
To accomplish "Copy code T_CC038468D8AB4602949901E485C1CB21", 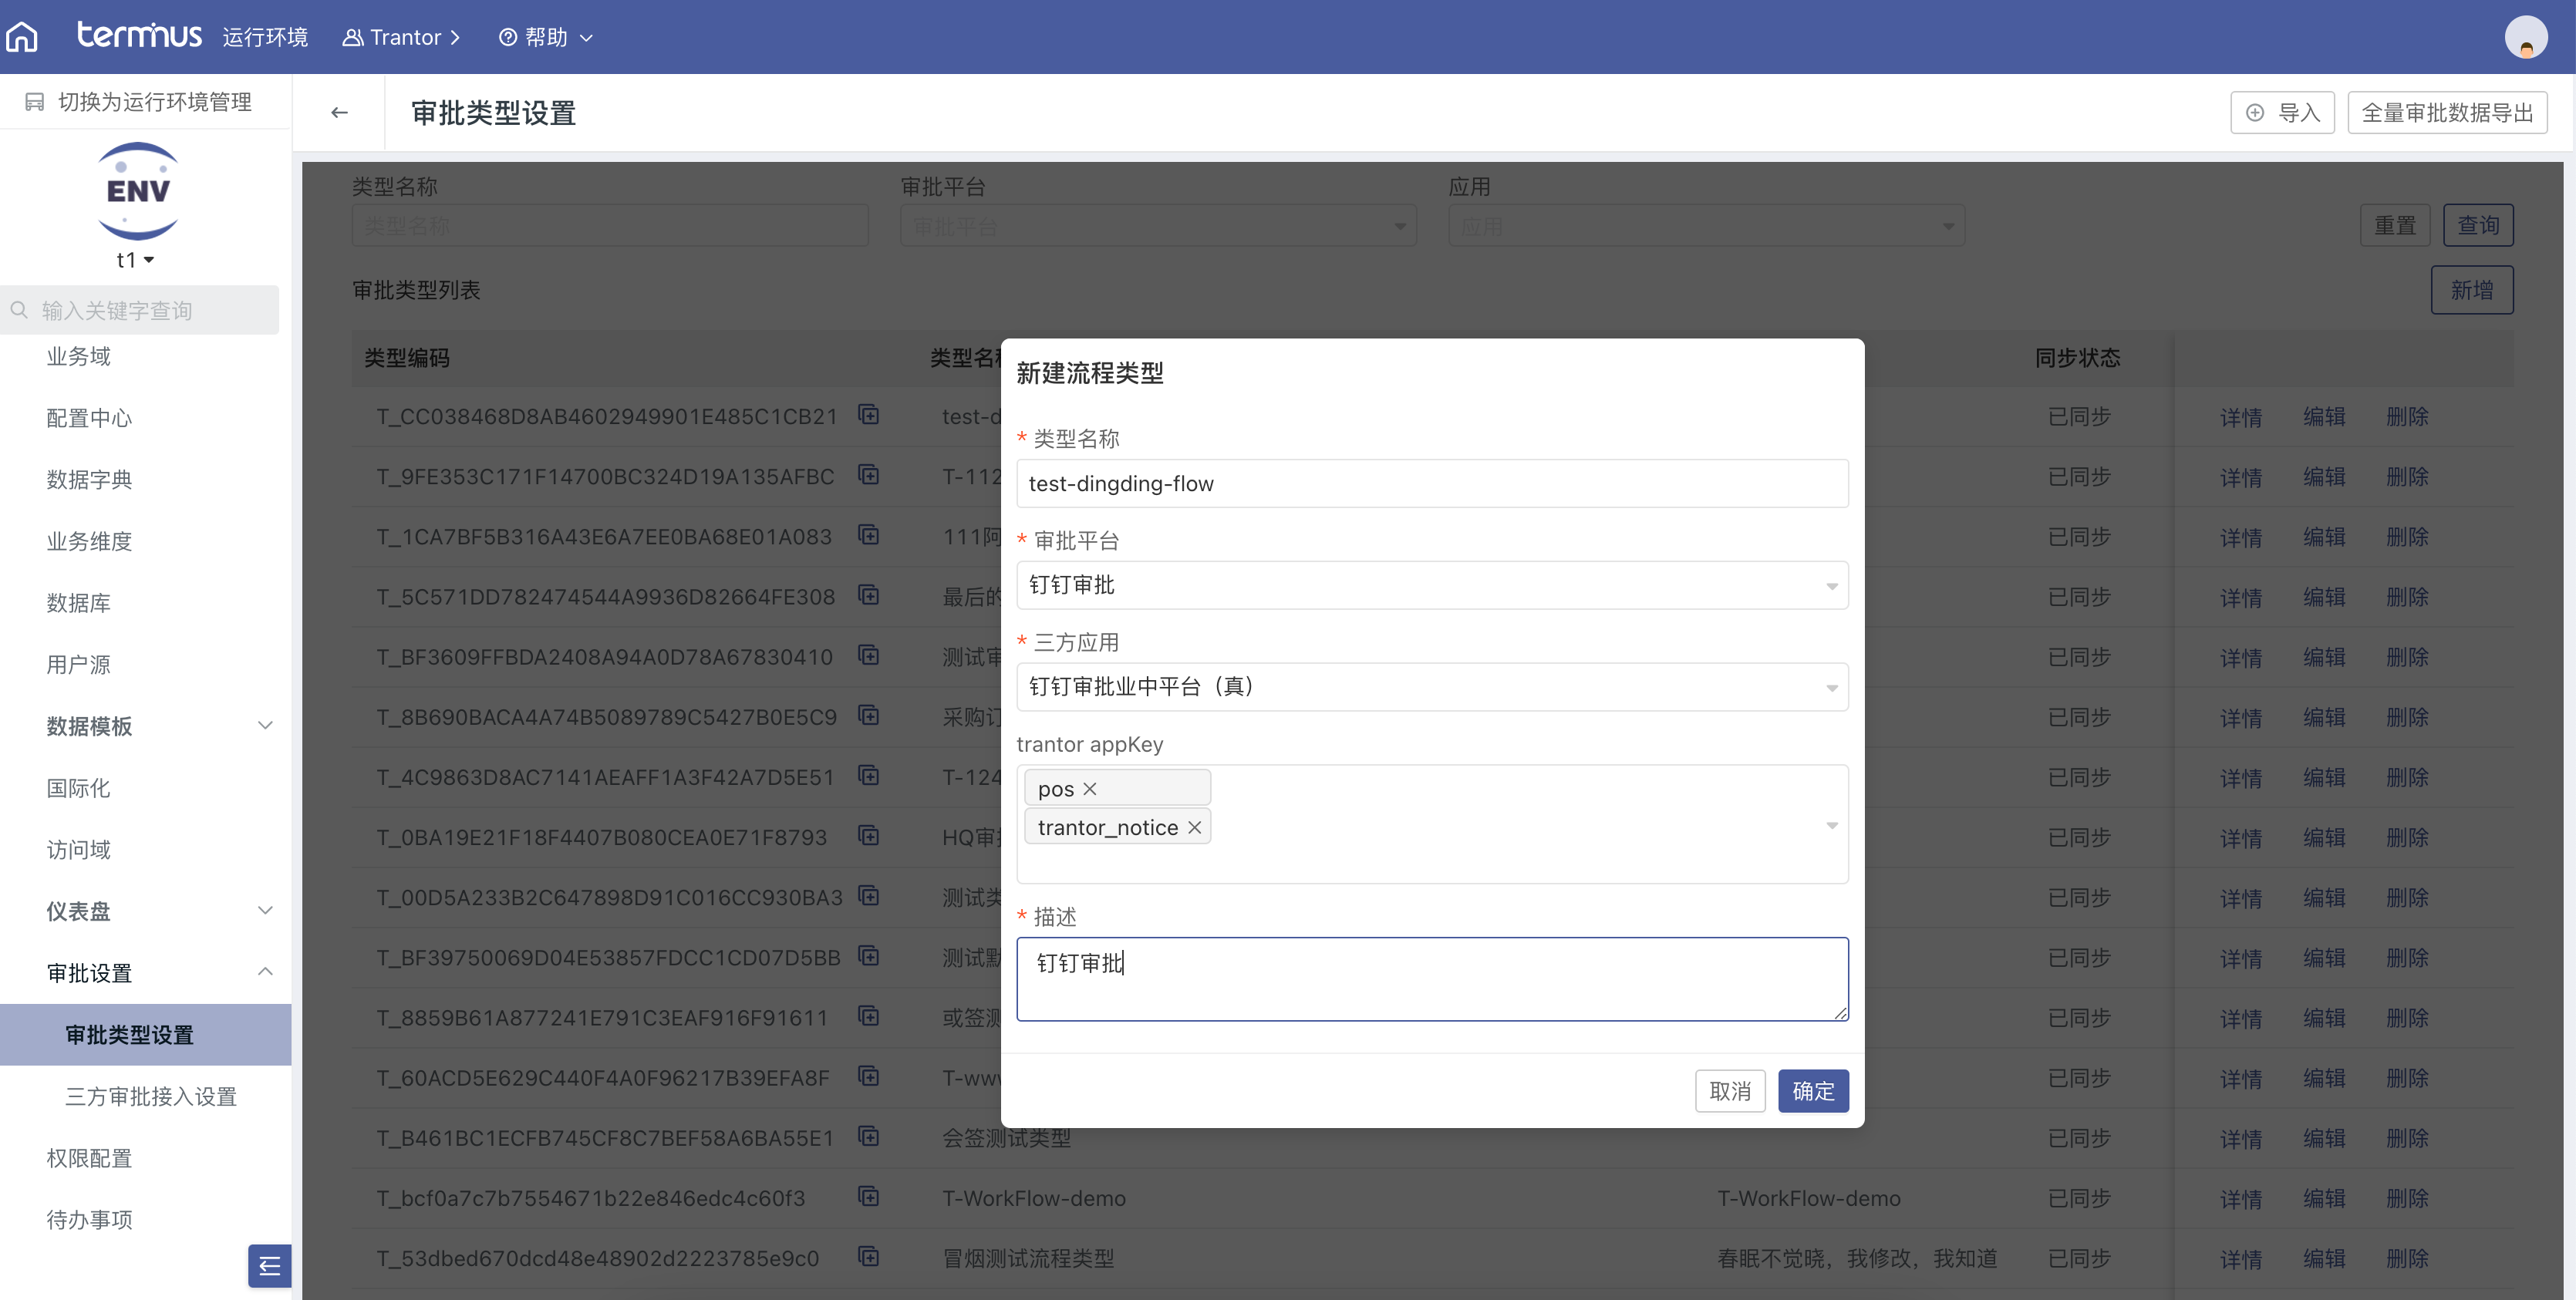I will point(869,415).
